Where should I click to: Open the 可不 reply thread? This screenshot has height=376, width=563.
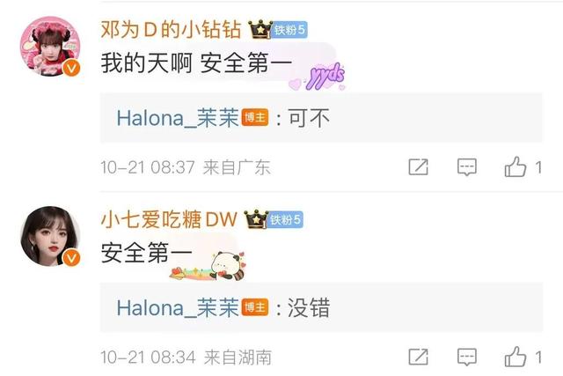pos(321,118)
